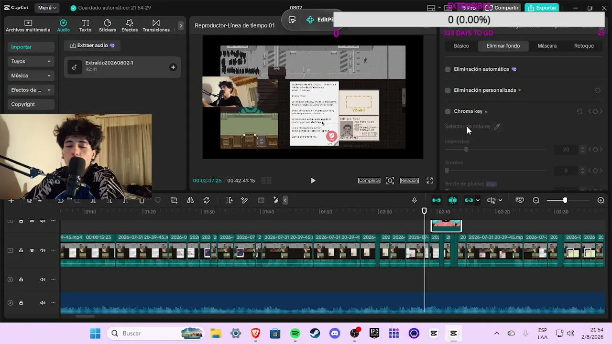Reset Chroma key settings
Viewport: 612px width, 344px height.
(x=579, y=111)
